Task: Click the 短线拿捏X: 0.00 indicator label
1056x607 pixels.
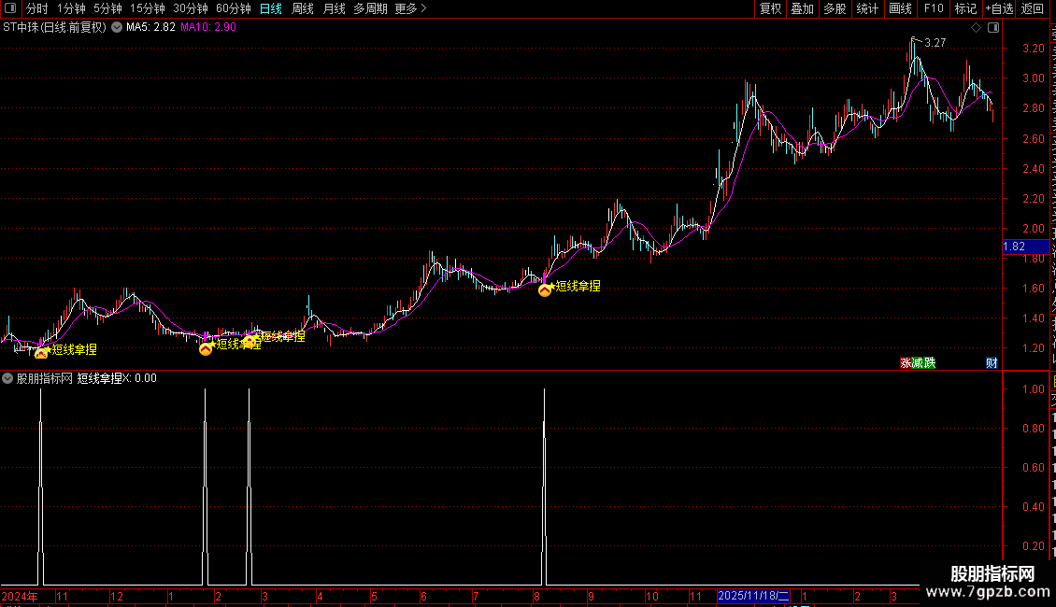Action: (117, 378)
